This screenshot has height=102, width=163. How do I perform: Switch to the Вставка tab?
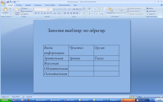(x=19, y=5)
